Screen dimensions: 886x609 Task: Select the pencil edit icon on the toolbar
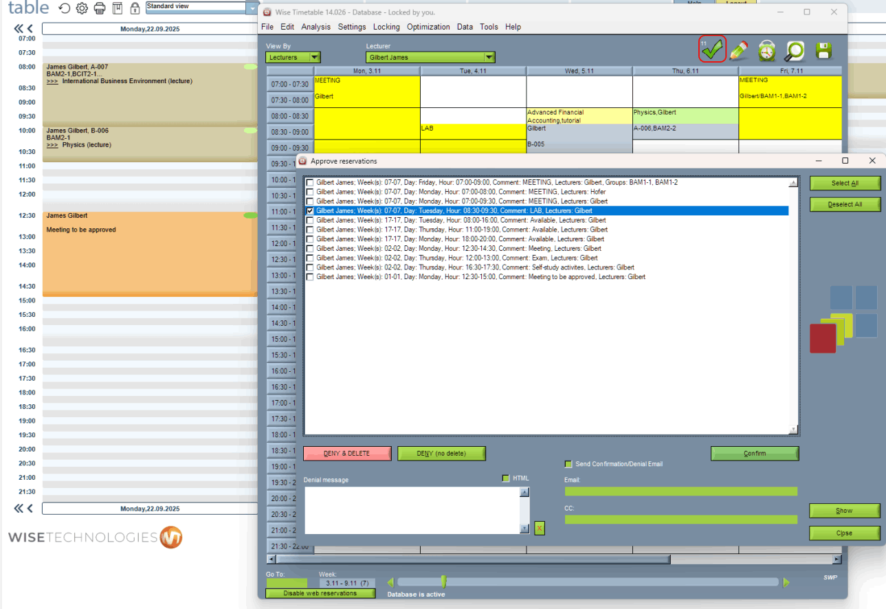tap(739, 50)
